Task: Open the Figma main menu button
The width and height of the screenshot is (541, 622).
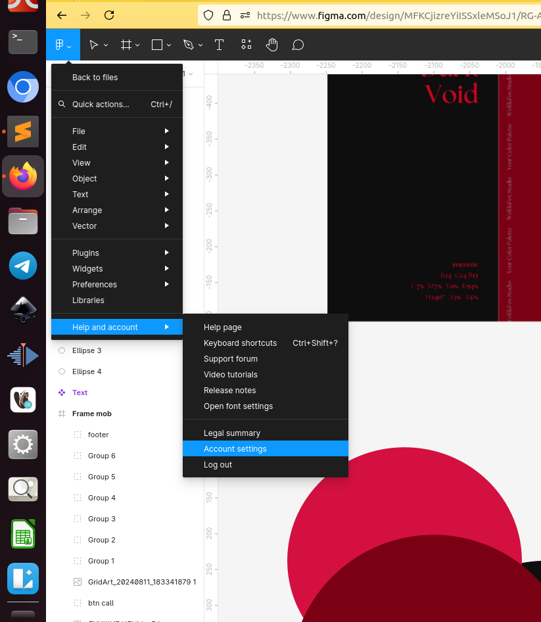Action: [63, 45]
